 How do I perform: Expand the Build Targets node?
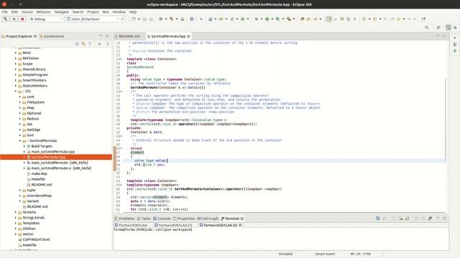click(x=24, y=146)
